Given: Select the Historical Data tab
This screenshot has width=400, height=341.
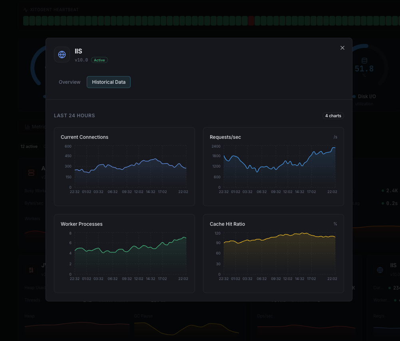Looking at the screenshot, I should [108, 82].
